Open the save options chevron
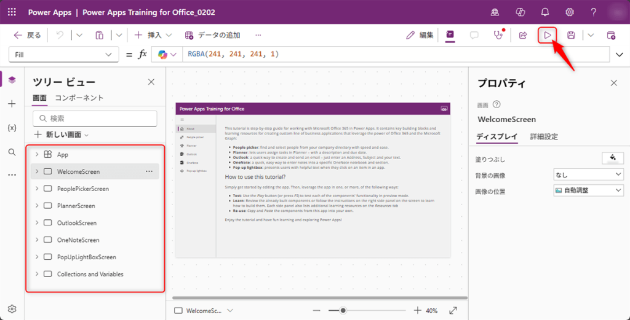 pyautogui.click(x=591, y=35)
